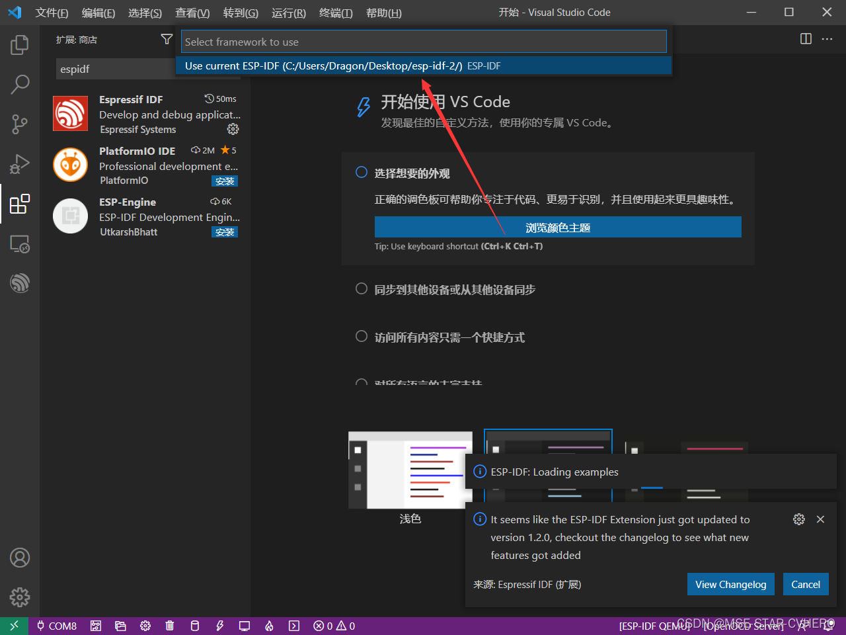
Task: Click the ESP-IDF set target icon in status bar
Action: coord(96,626)
